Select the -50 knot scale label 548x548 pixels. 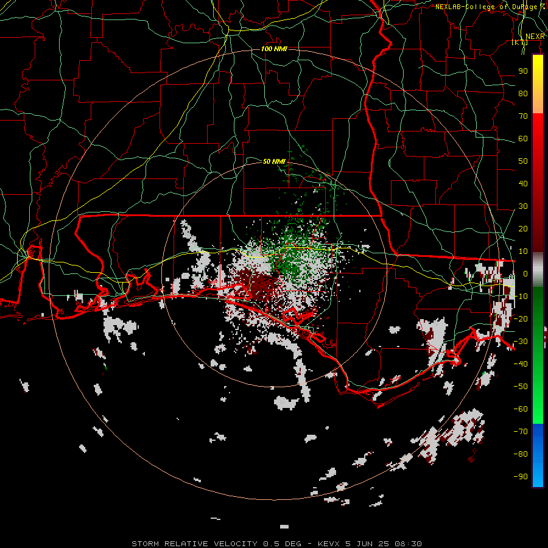(521, 387)
